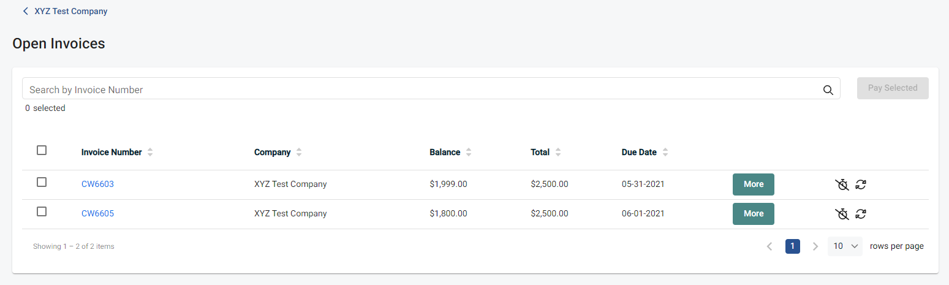Image resolution: width=949 pixels, height=285 pixels.
Task: Click back chevron beside XYZ Test Company
Action: pyautogui.click(x=25, y=11)
